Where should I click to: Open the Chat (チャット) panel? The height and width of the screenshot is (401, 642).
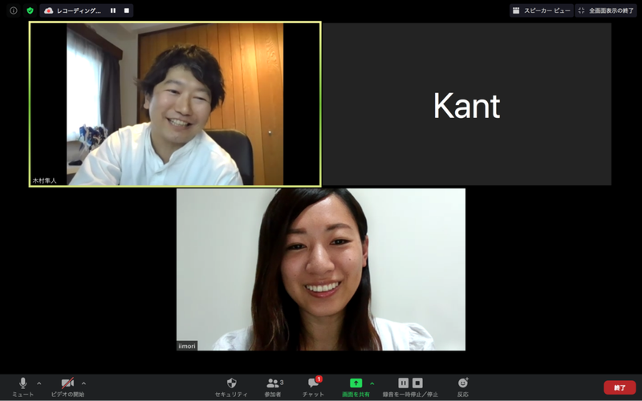(x=313, y=387)
